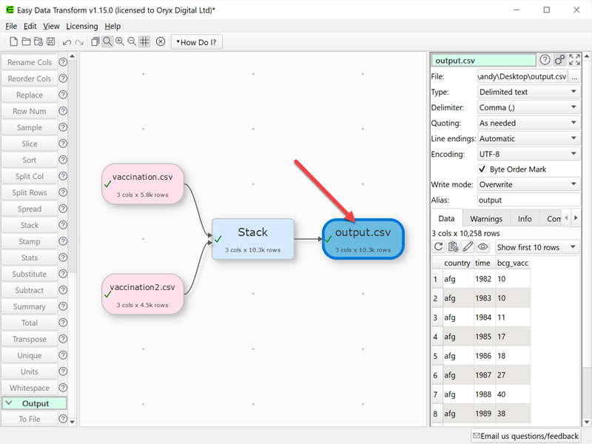Open the Delimiter dropdown showing Comma
592x444 pixels.
528,107
